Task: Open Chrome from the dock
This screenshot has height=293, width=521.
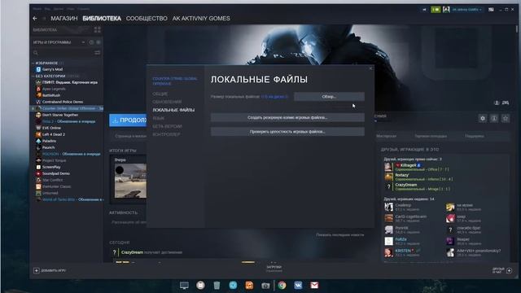Action: click(282, 285)
